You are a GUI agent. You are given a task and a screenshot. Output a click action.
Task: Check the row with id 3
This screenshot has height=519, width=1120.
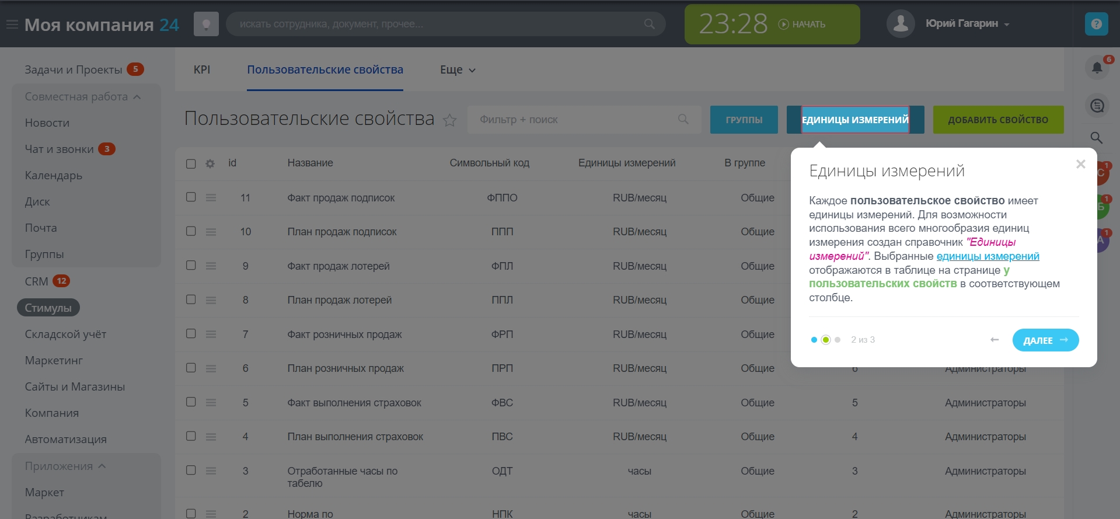tap(191, 470)
